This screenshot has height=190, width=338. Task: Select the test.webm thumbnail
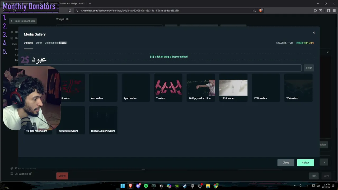pos(103,88)
